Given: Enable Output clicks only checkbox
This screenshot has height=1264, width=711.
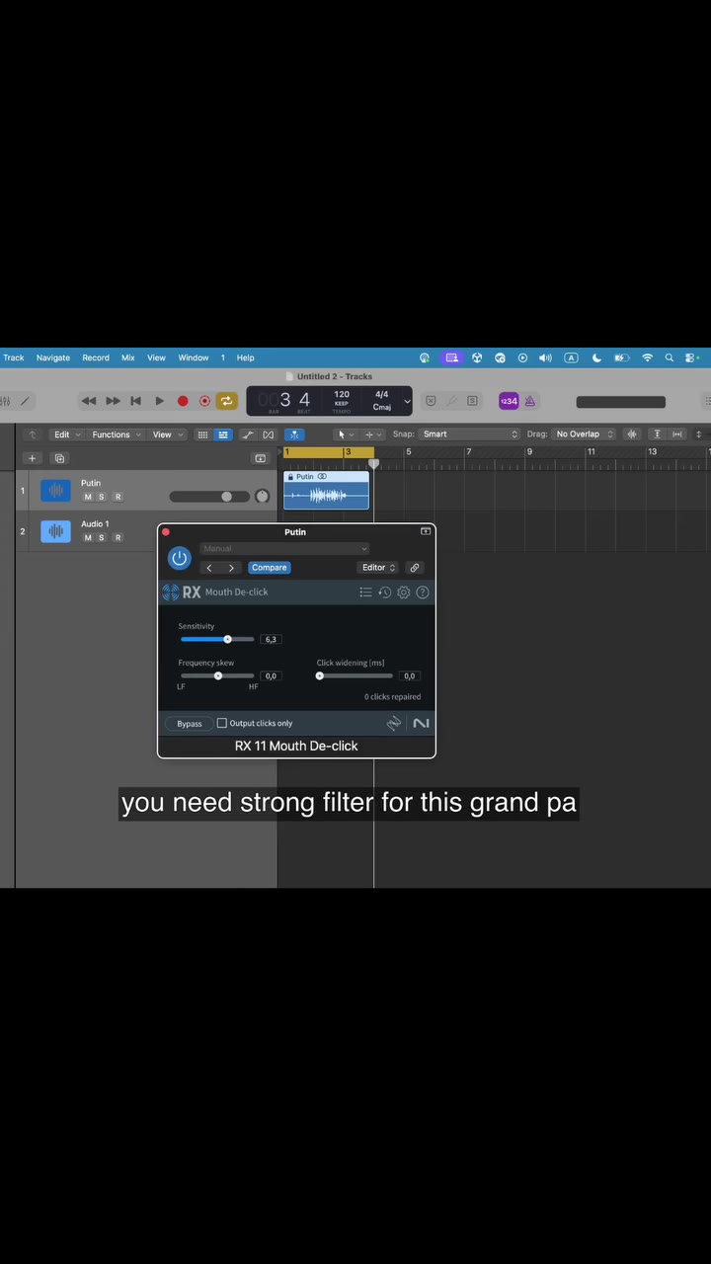Looking at the screenshot, I should [222, 724].
